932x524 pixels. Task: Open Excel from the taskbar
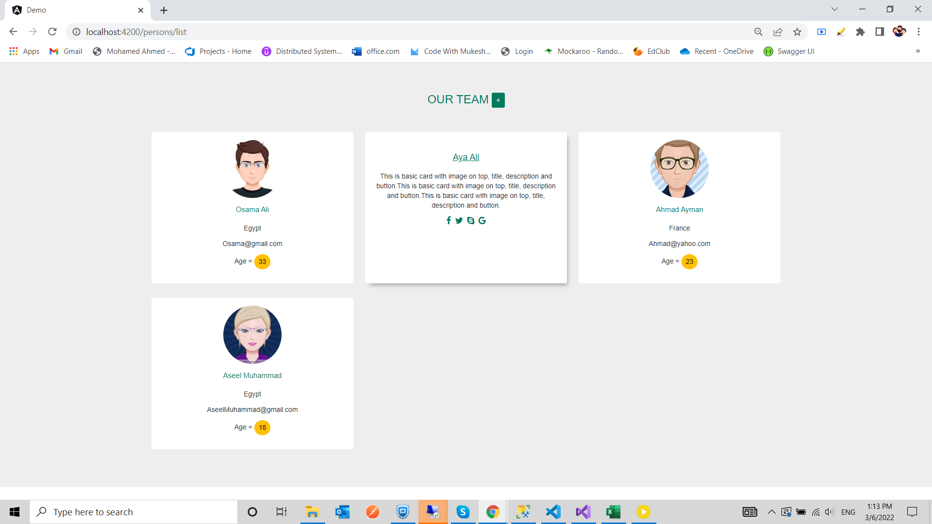[613, 512]
